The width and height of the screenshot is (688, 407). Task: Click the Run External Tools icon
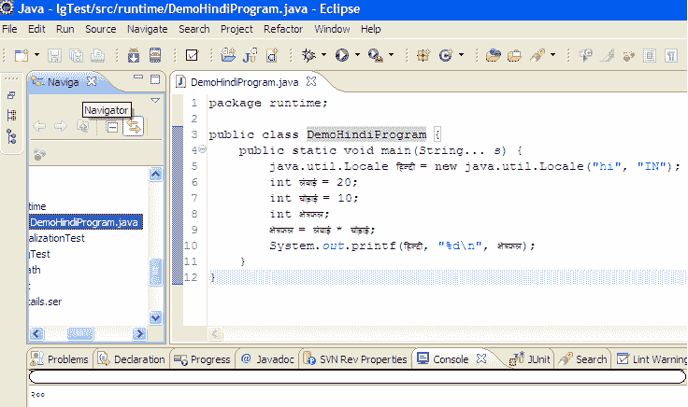[376, 56]
